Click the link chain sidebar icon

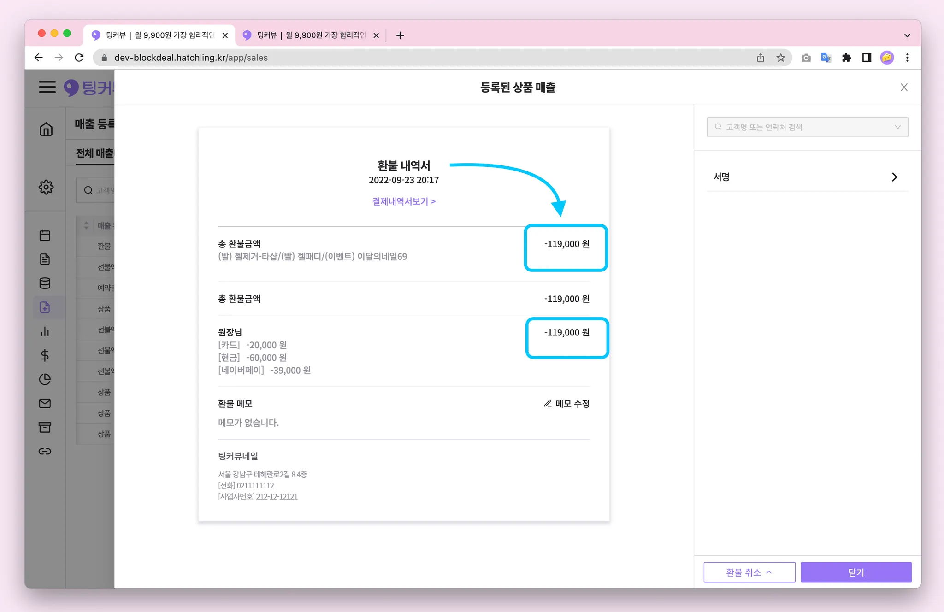tap(45, 451)
